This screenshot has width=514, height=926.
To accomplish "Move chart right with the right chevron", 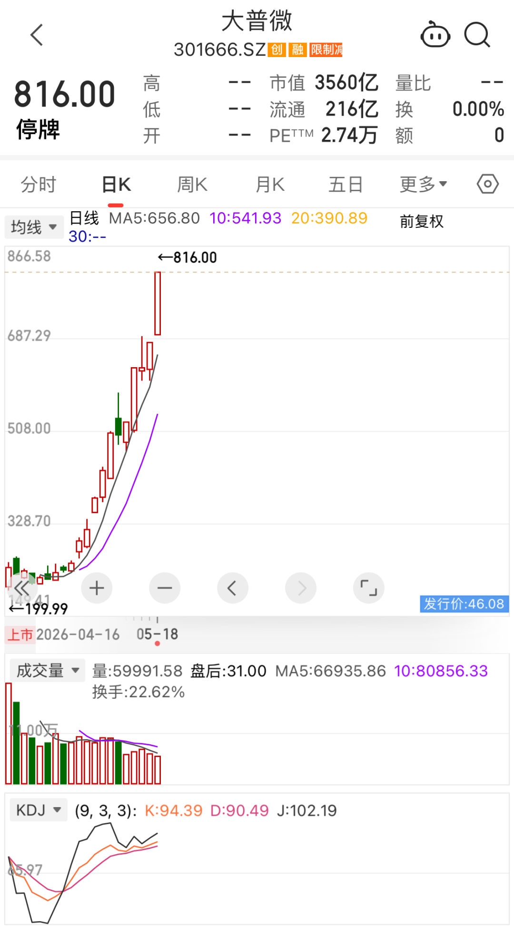I will [301, 588].
